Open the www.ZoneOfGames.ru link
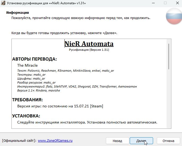182x146 pixels. 55,140
